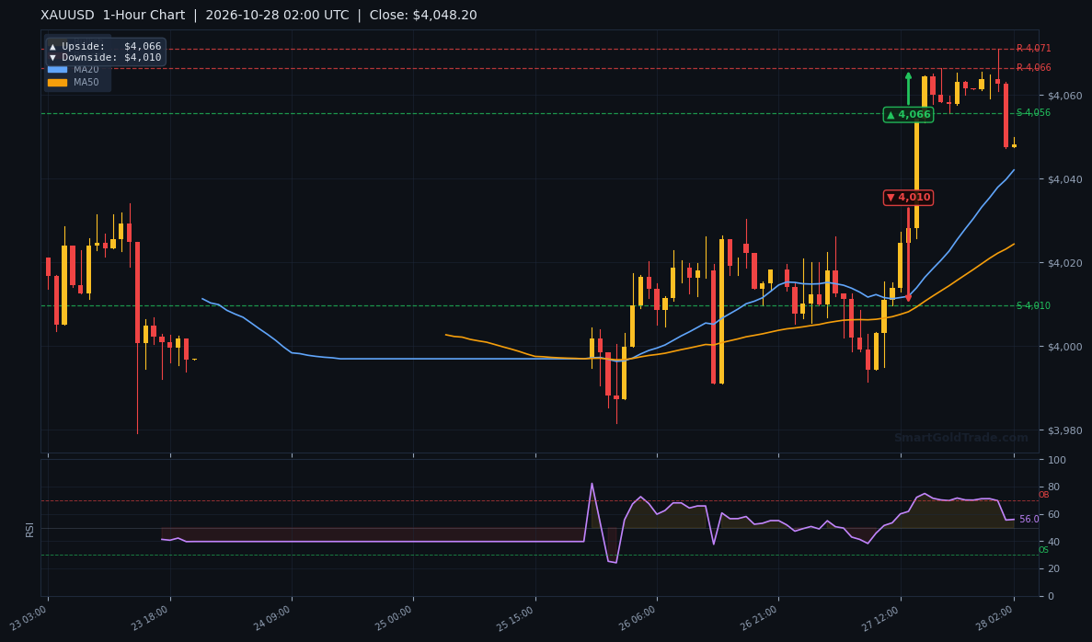
Task: Click the 'Close: $4,048.20' text in header
Action: coord(423,16)
